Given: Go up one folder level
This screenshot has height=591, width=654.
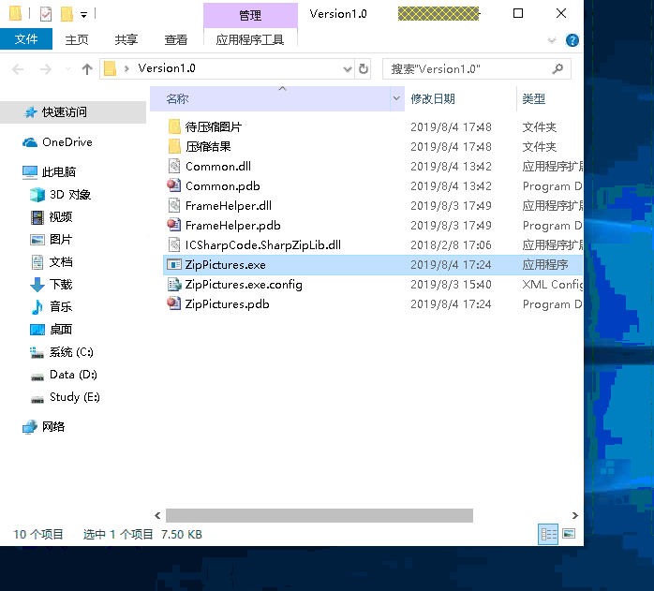Looking at the screenshot, I should click(x=87, y=68).
